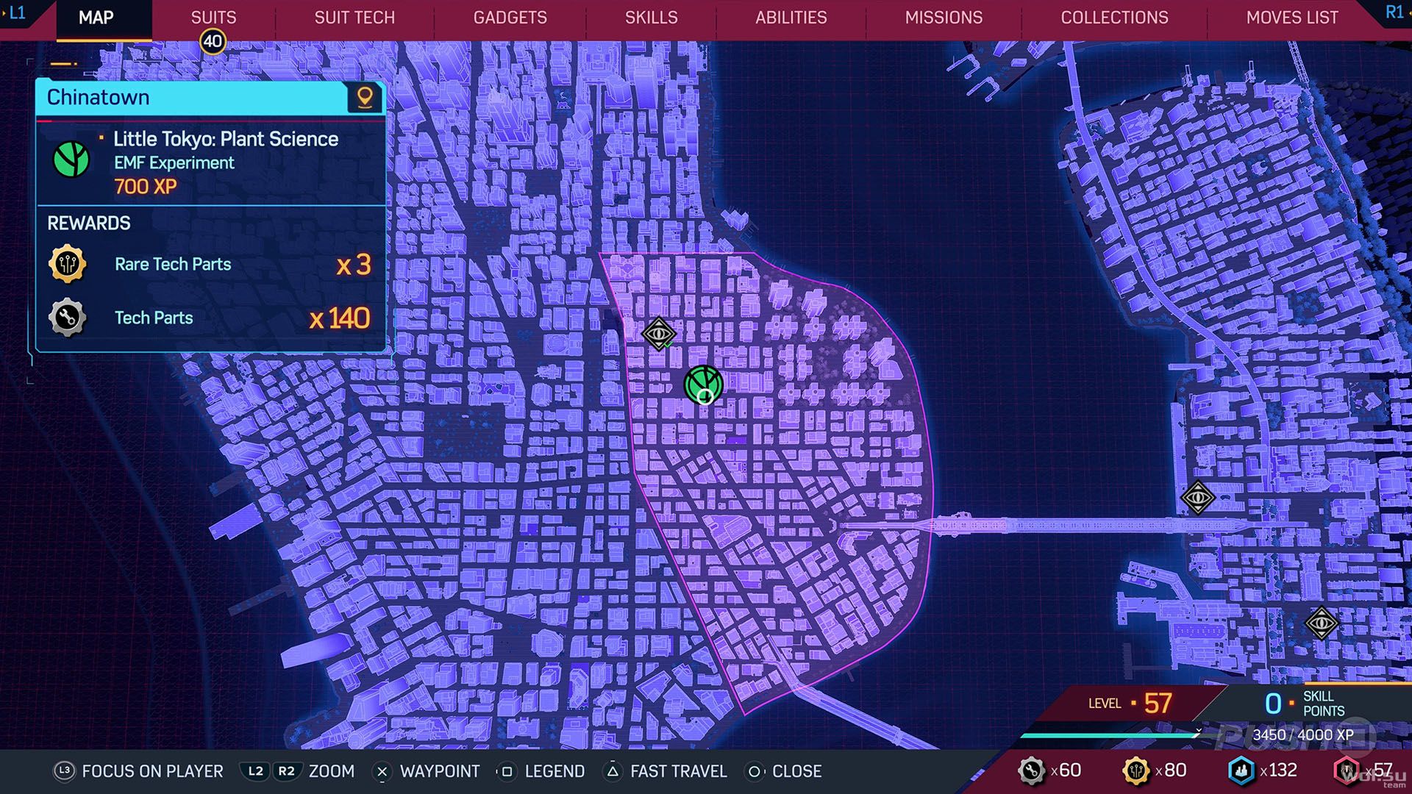Click the Rare Tech Parts reward icon
1412x794 pixels.
tap(68, 263)
